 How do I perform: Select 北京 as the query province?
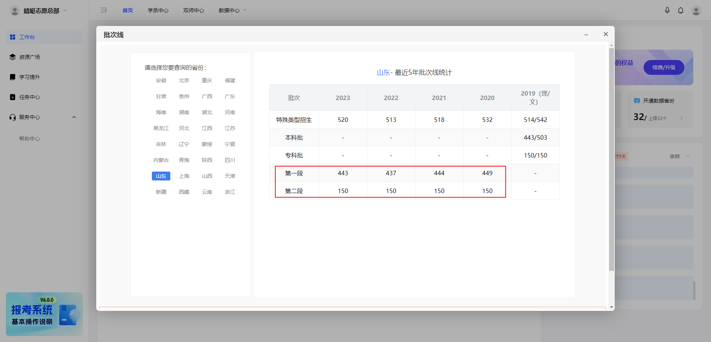184,80
